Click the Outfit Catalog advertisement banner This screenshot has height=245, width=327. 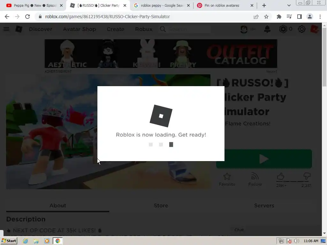coord(161,54)
